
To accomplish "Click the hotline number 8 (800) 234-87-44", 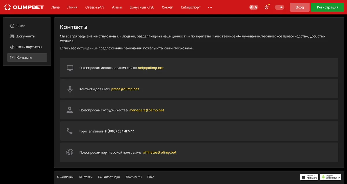I will [119, 131].
